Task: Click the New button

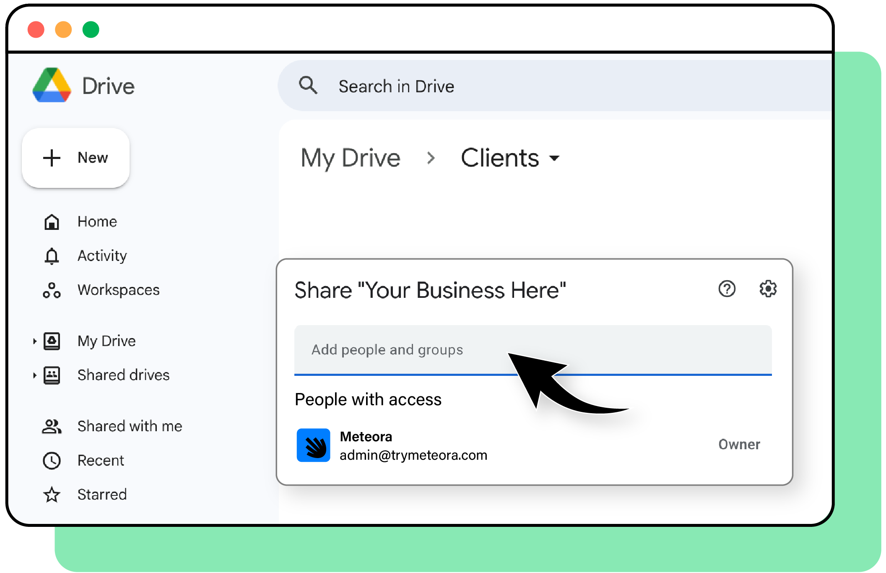Action: (x=76, y=158)
